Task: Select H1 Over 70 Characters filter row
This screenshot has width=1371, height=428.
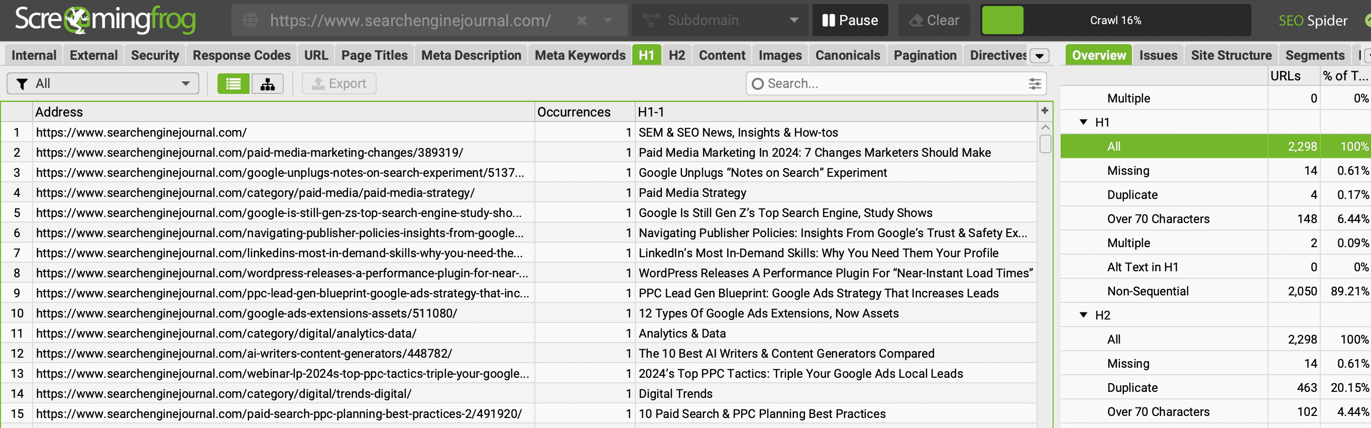Action: click(x=1158, y=219)
